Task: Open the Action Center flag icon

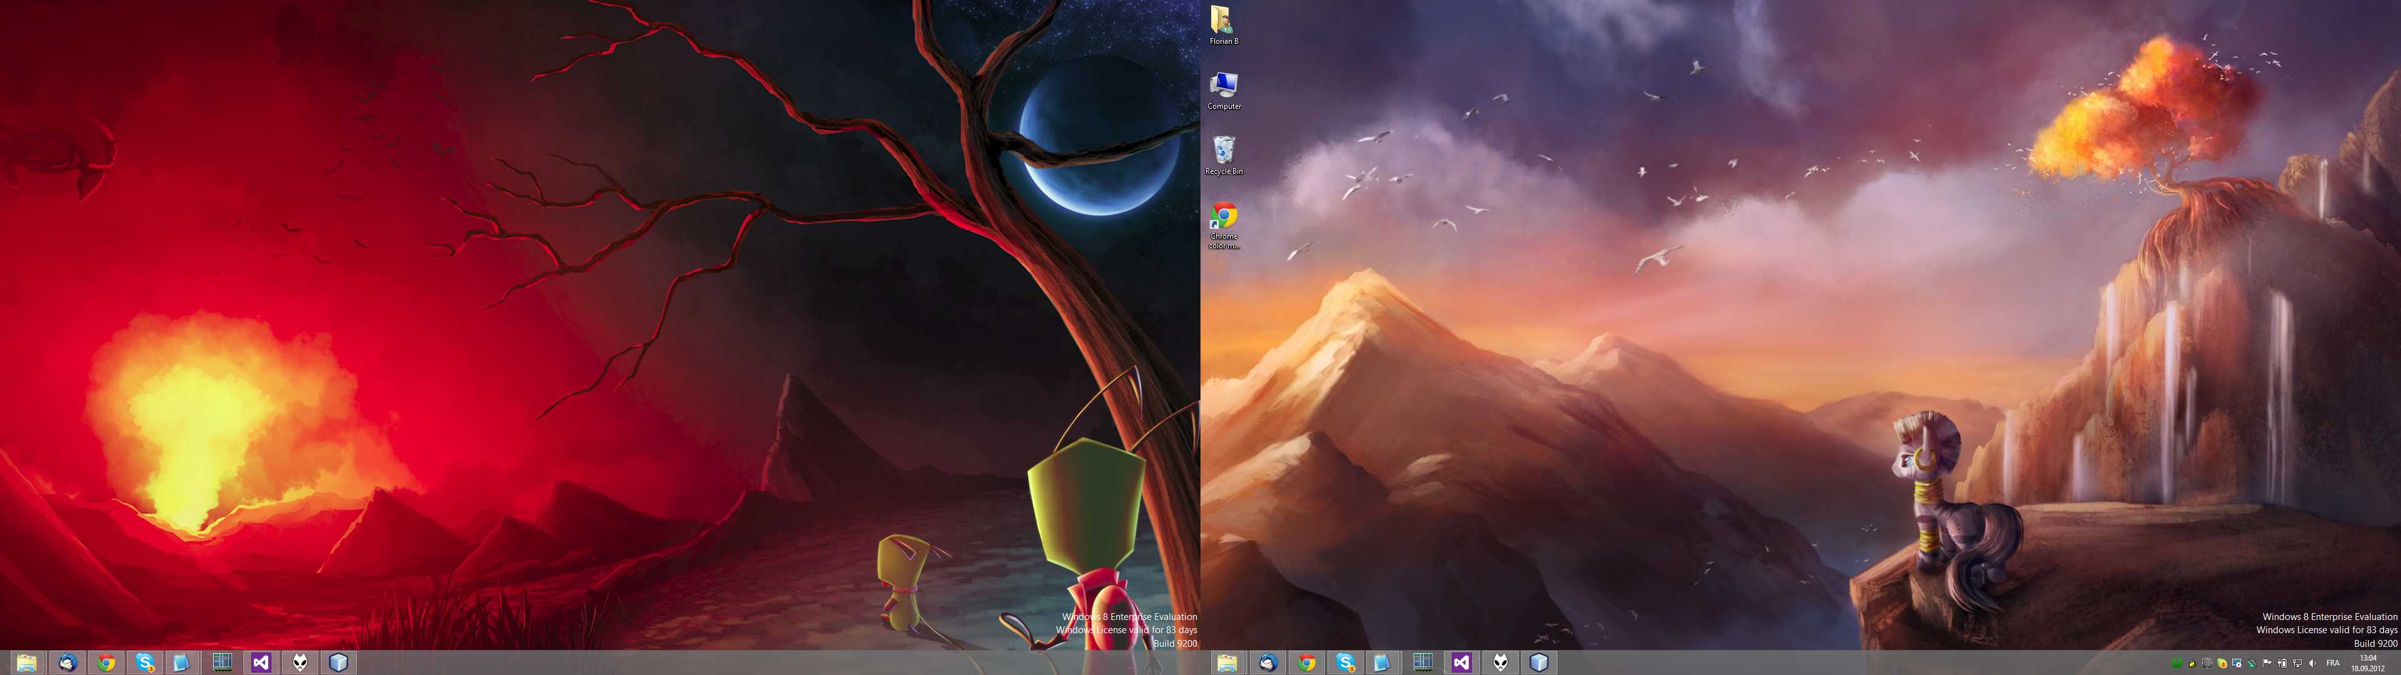Action: (x=2267, y=663)
